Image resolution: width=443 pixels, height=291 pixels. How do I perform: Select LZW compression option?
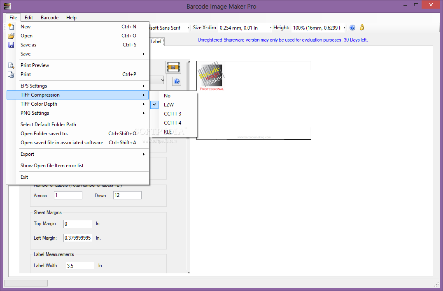coord(173,105)
